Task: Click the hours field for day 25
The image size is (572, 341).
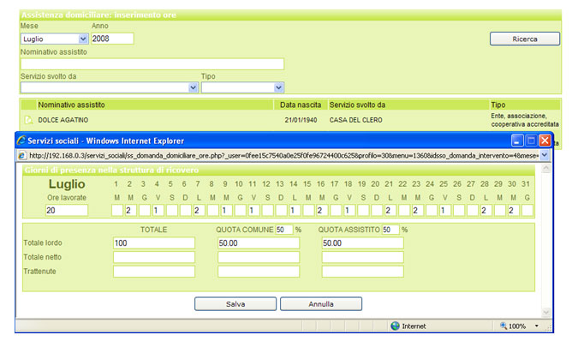Action: tap(445, 210)
